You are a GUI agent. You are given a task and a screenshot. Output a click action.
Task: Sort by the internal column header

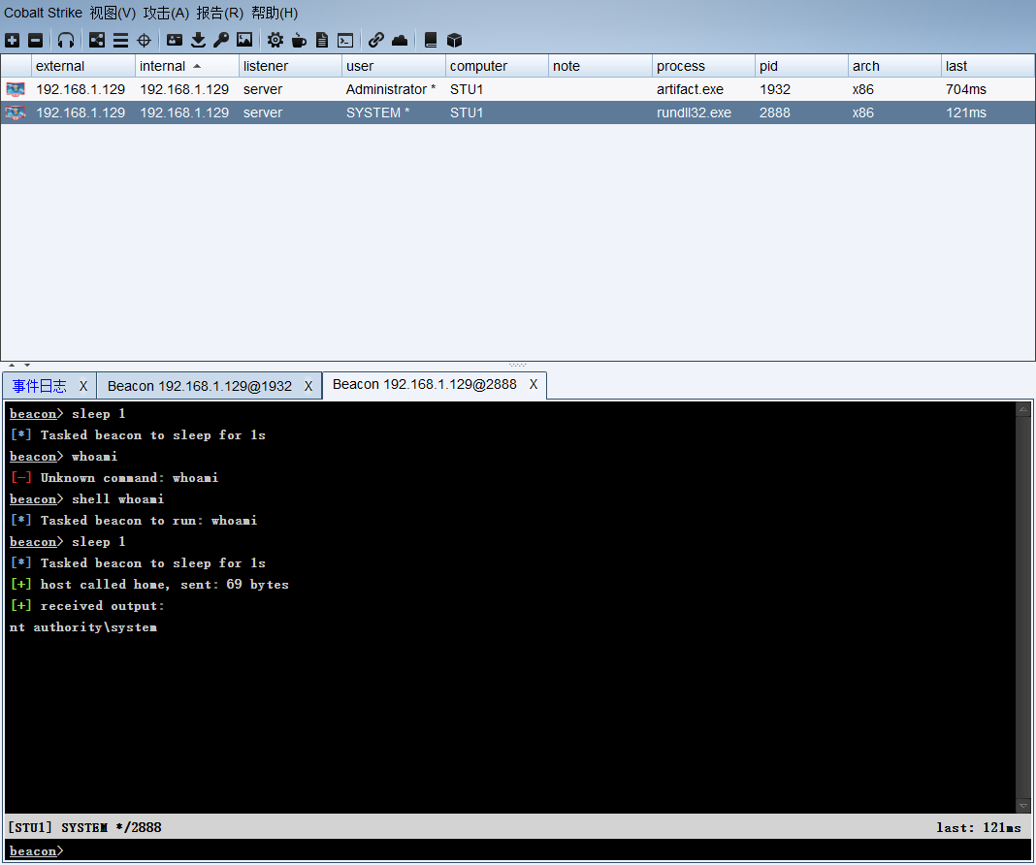(187, 66)
